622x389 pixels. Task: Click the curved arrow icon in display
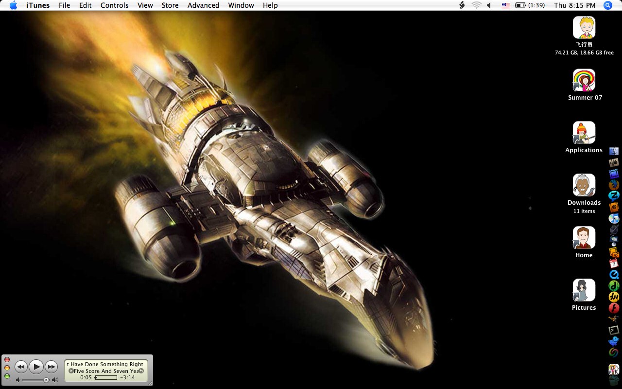pos(141,371)
